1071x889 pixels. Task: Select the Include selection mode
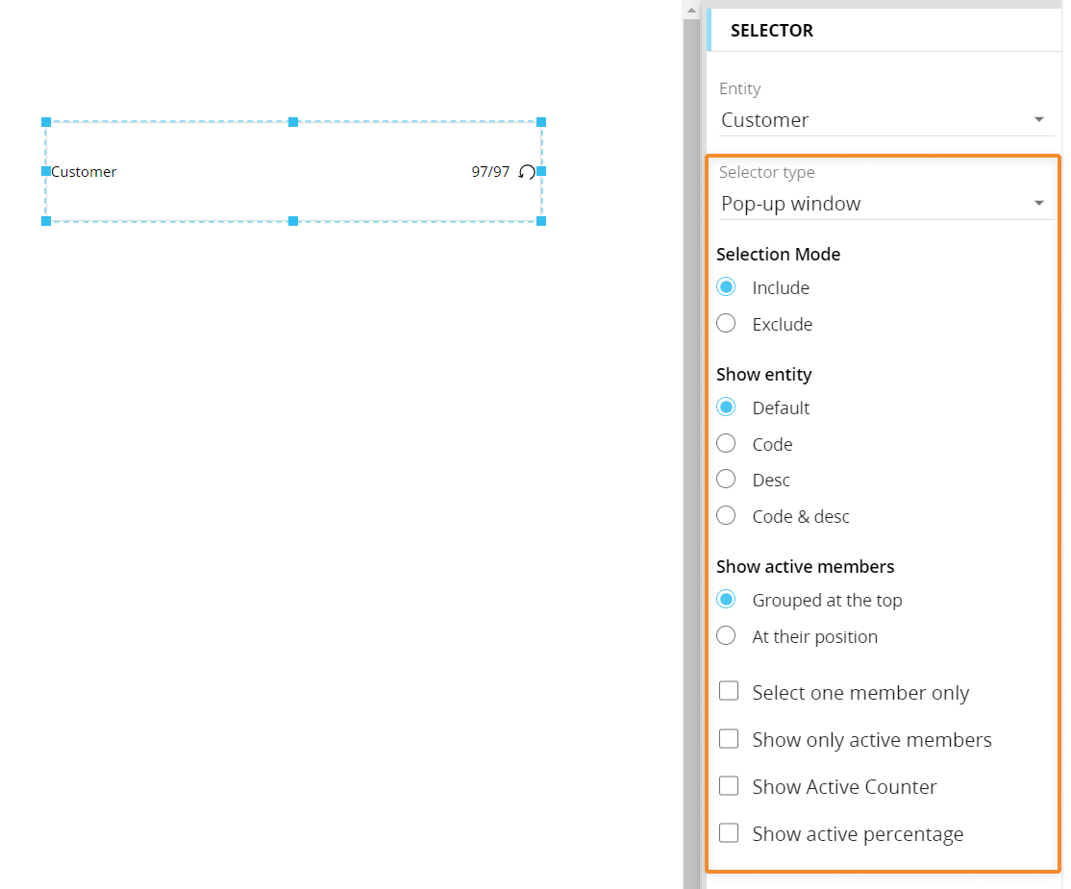727,287
